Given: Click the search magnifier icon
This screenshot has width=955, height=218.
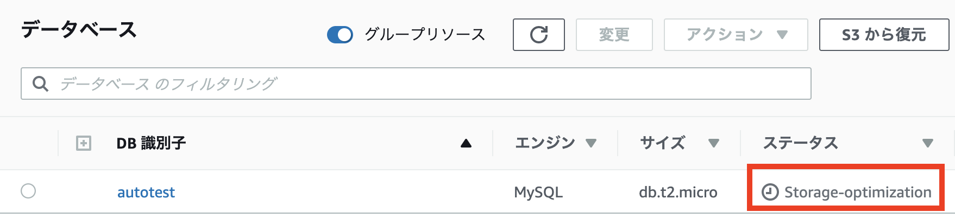Looking at the screenshot, I should 40,84.
